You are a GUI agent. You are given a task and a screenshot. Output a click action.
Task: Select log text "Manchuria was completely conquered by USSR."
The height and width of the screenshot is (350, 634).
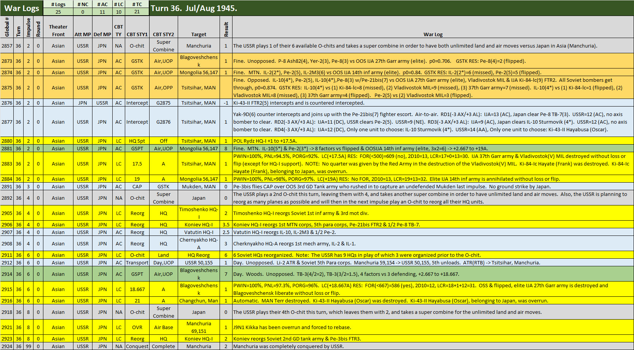point(288,346)
